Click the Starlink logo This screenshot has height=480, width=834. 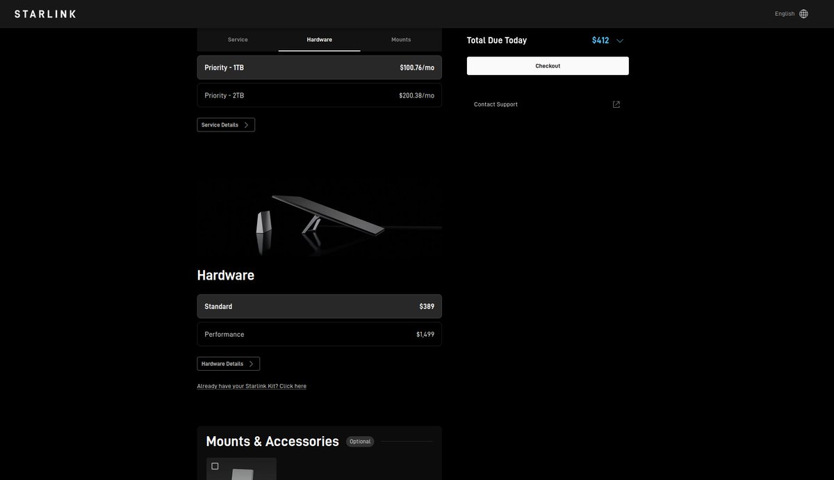coord(45,14)
